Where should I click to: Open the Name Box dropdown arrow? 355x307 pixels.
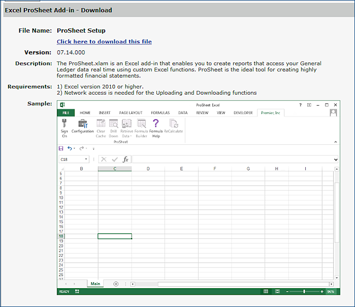[x=86, y=159]
